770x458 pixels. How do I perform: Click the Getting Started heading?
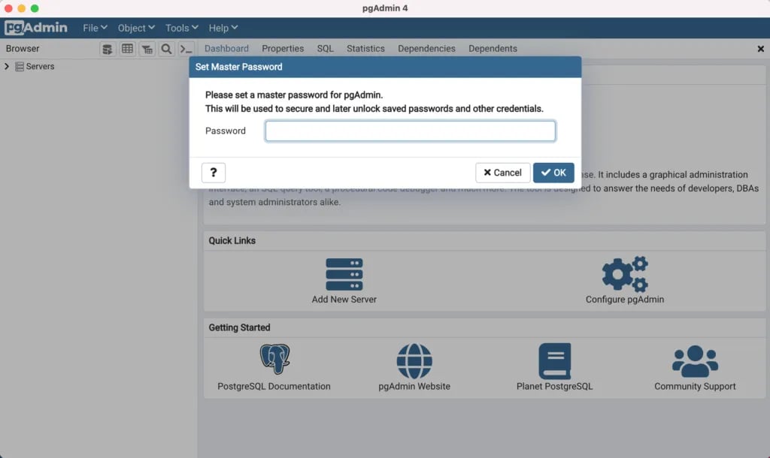point(240,327)
